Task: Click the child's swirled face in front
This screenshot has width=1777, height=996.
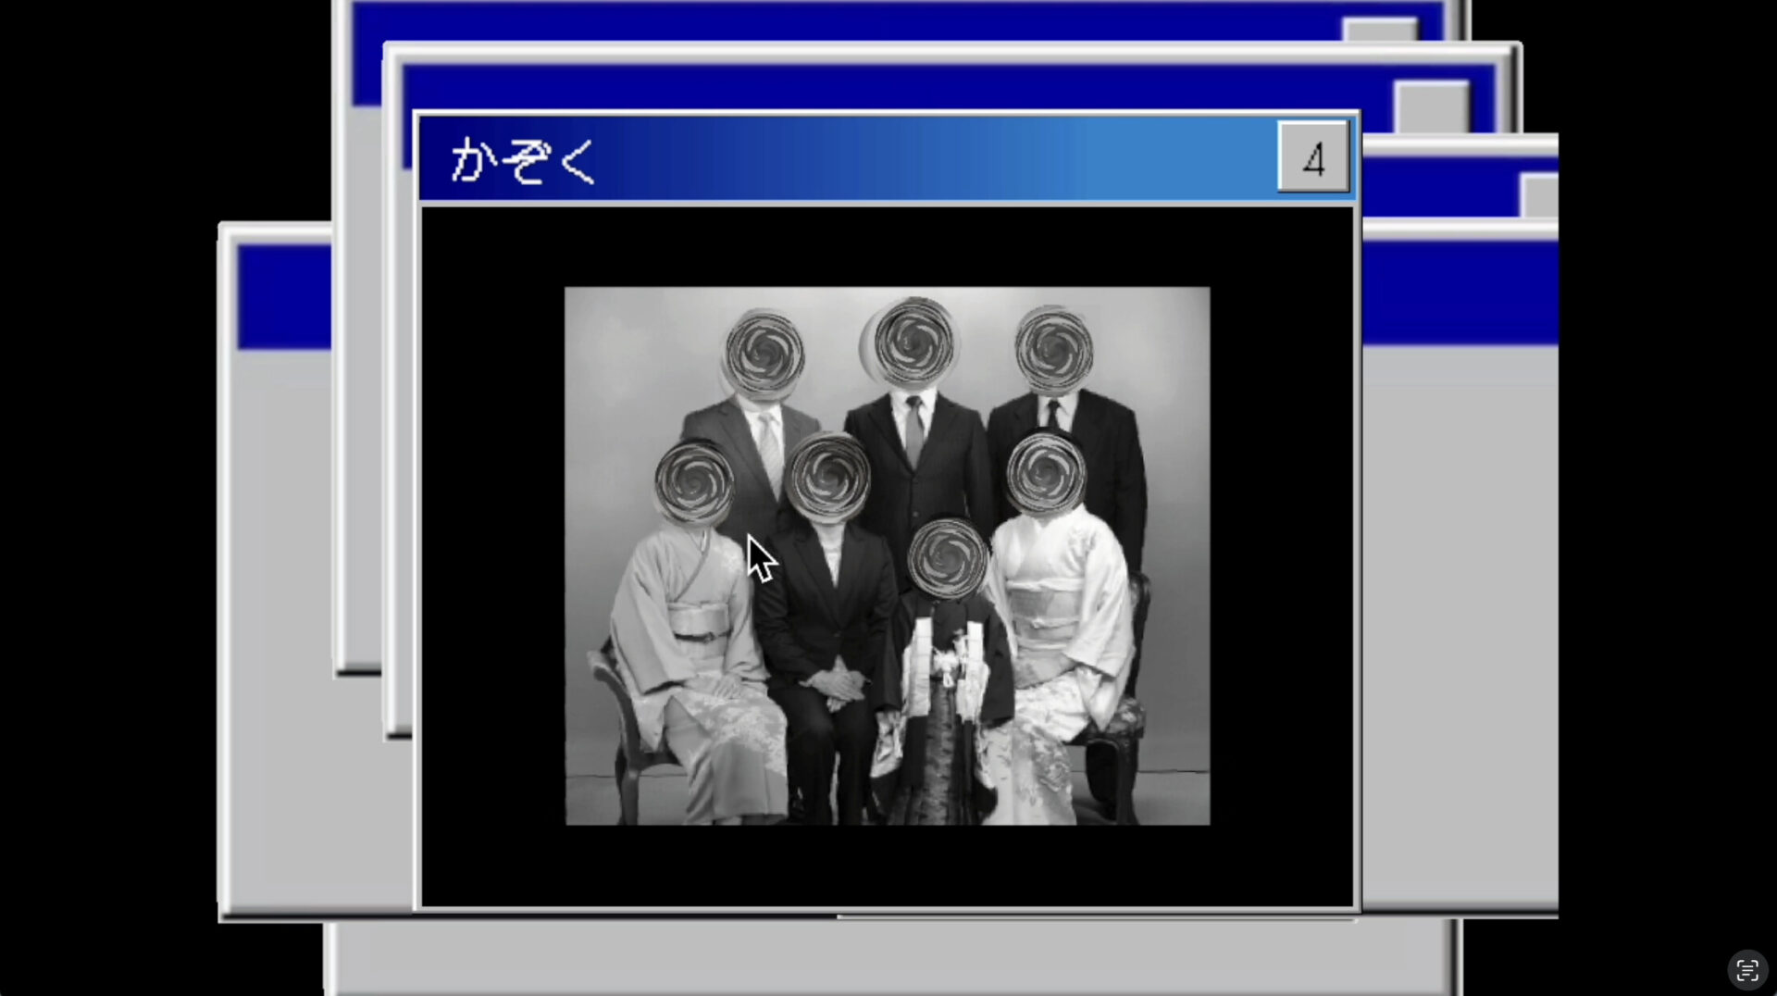Action: tap(947, 558)
